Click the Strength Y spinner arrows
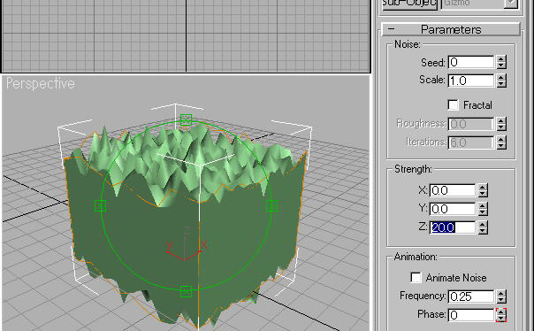 click(x=482, y=209)
